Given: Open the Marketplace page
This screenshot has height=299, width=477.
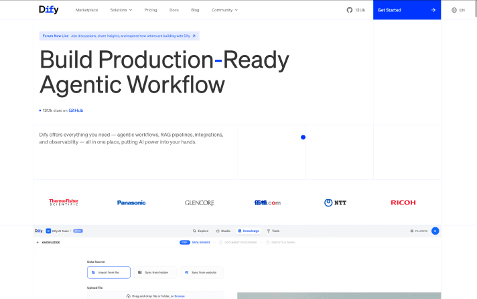Looking at the screenshot, I should [86, 10].
